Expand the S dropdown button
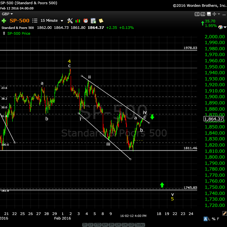227x227 pixels. point(197,14)
